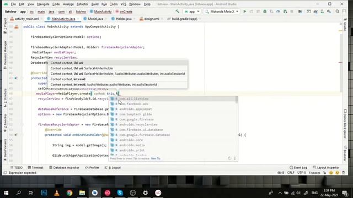The image size is (353, 198).
Task: Click the 4 spaces indent setting
Action: [x=314, y=173]
